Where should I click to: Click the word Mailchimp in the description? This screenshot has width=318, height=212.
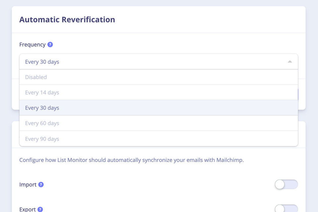point(230,160)
